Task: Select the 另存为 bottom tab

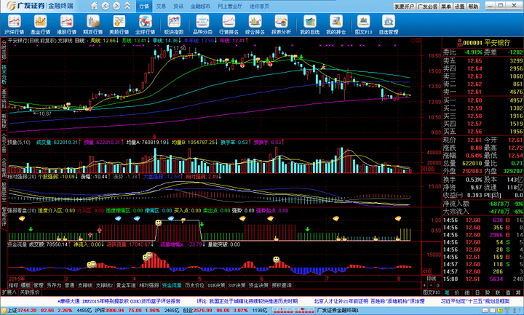Action: pyautogui.click(x=54, y=285)
